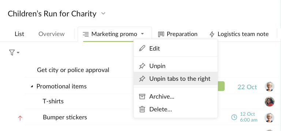This screenshot has width=281, height=131.
Task: Open the project title dropdown chevron
Action: pos(103,13)
